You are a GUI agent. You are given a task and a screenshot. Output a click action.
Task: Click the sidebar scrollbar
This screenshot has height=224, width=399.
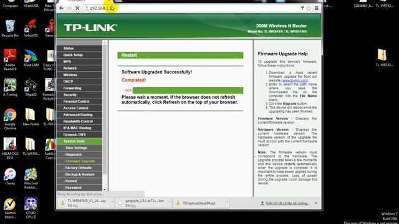point(104,110)
